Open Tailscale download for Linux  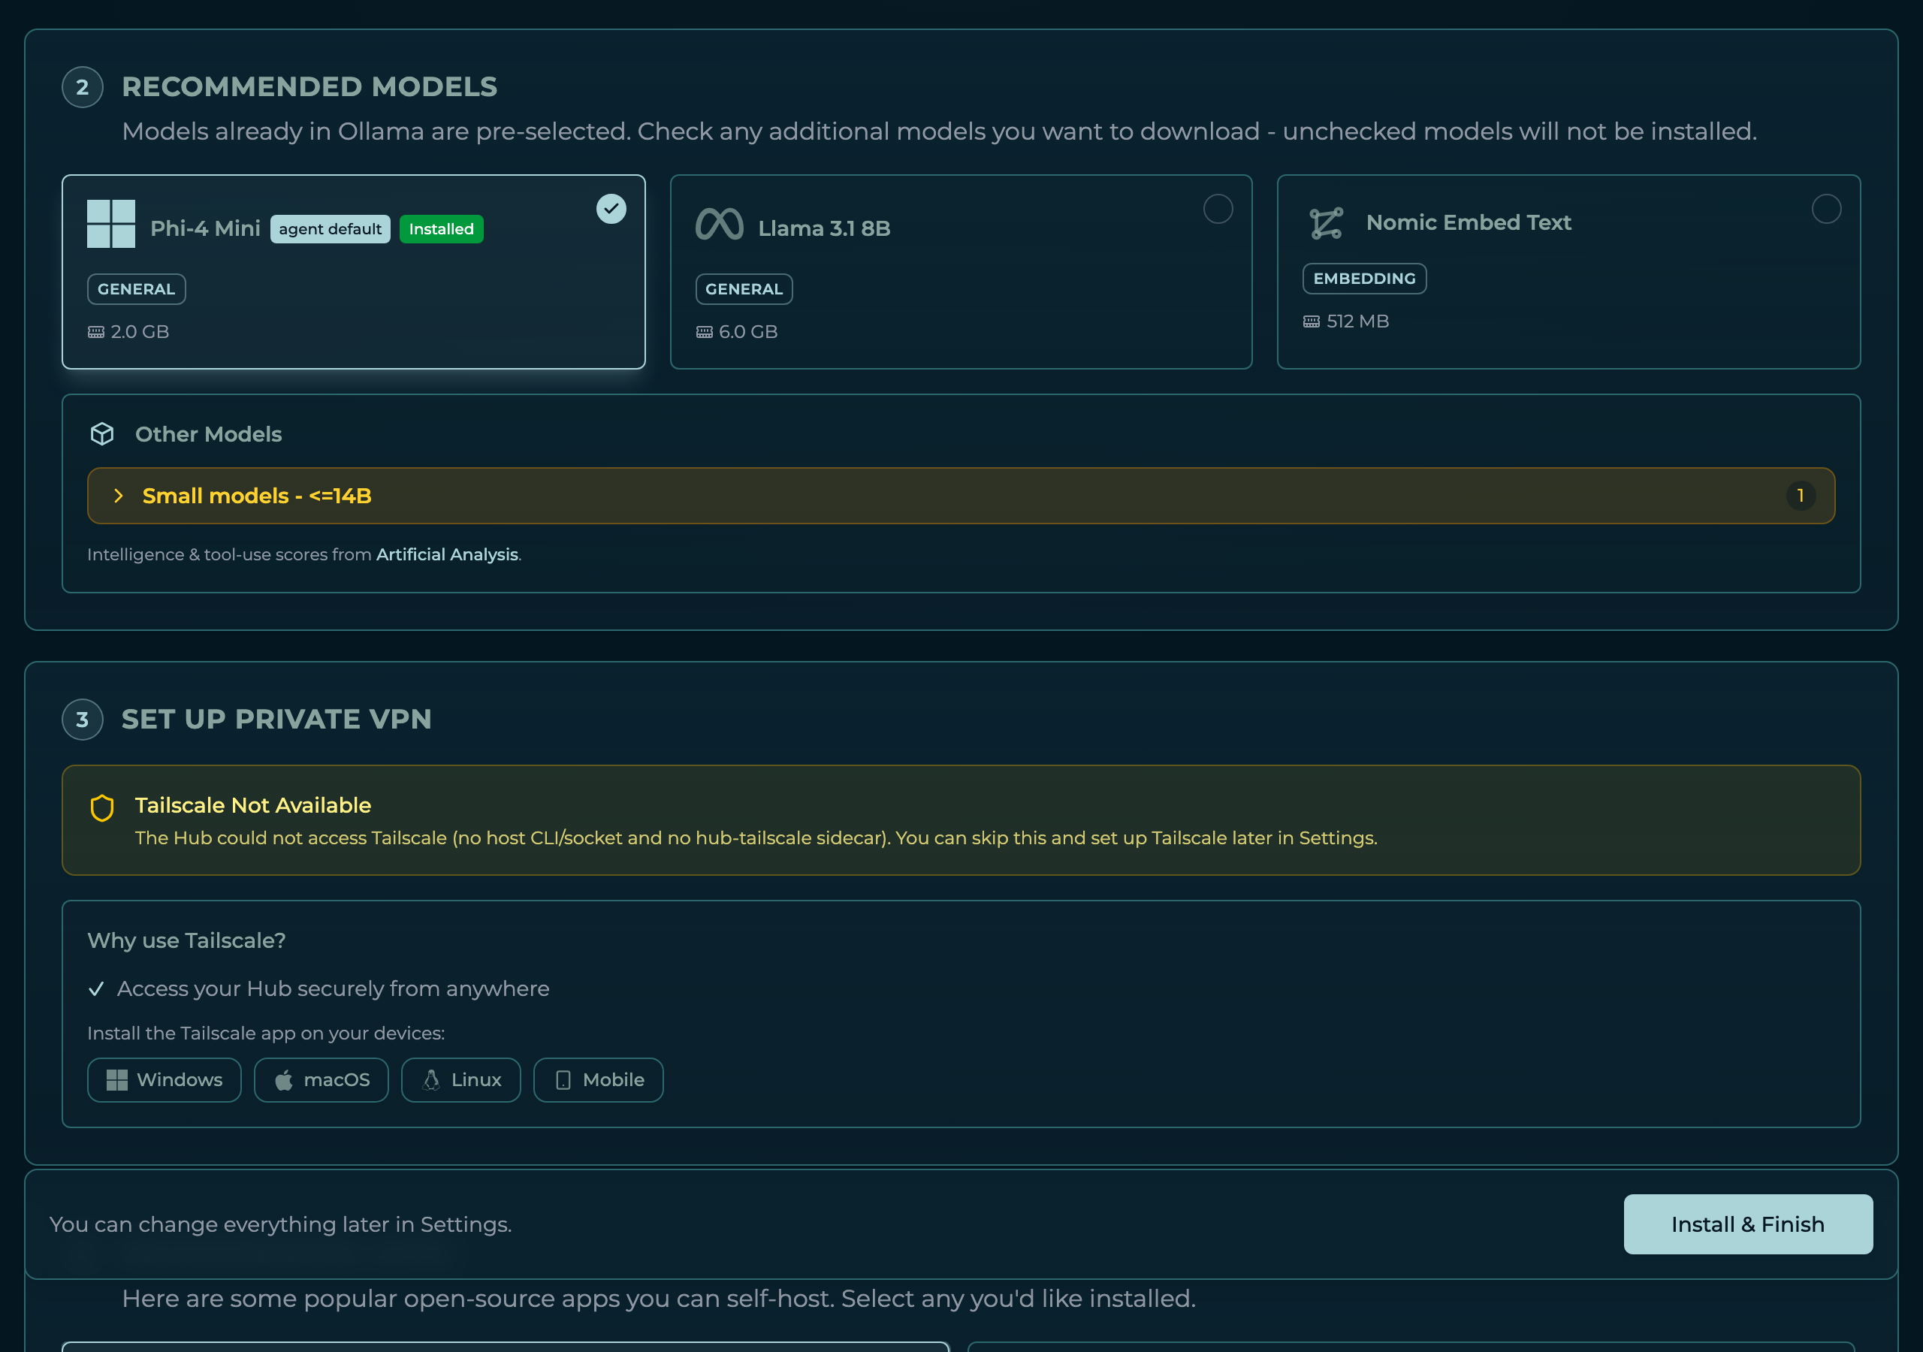click(x=461, y=1080)
